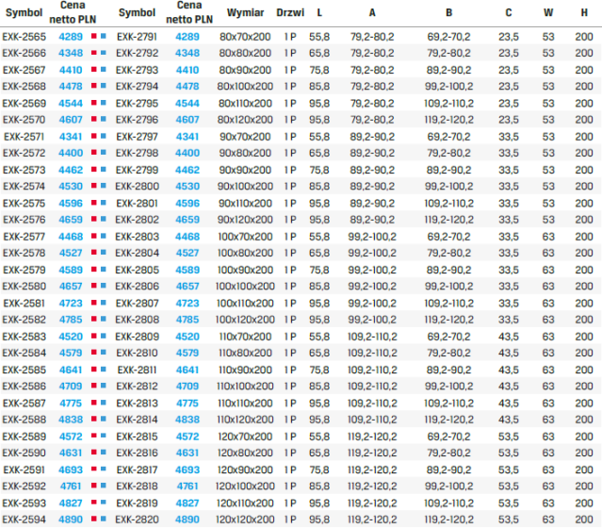Select symbol EXK-2799
The width and height of the screenshot is (602, 528).
137,170
